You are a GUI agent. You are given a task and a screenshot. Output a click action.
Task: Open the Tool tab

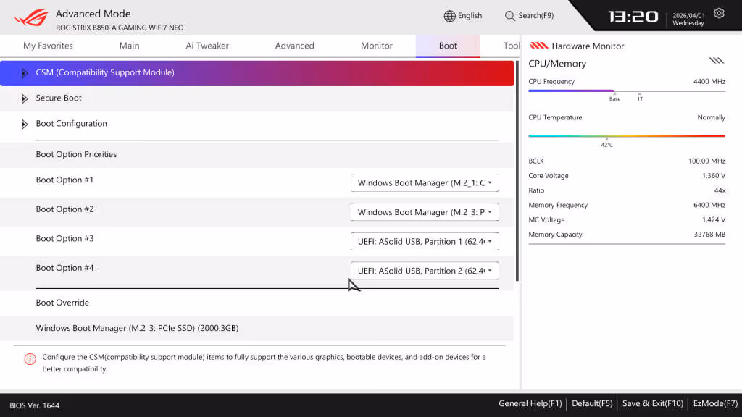[511, 46]
